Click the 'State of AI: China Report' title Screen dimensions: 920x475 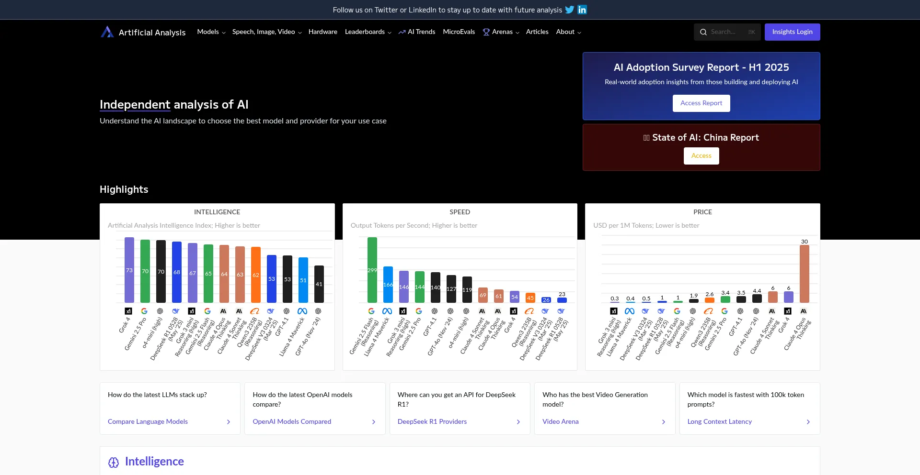[x=701, y=138]
